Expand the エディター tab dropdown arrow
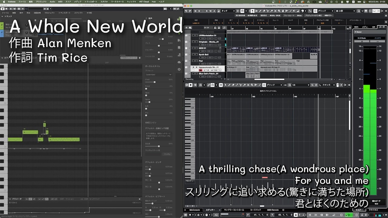 click(219, 210)
